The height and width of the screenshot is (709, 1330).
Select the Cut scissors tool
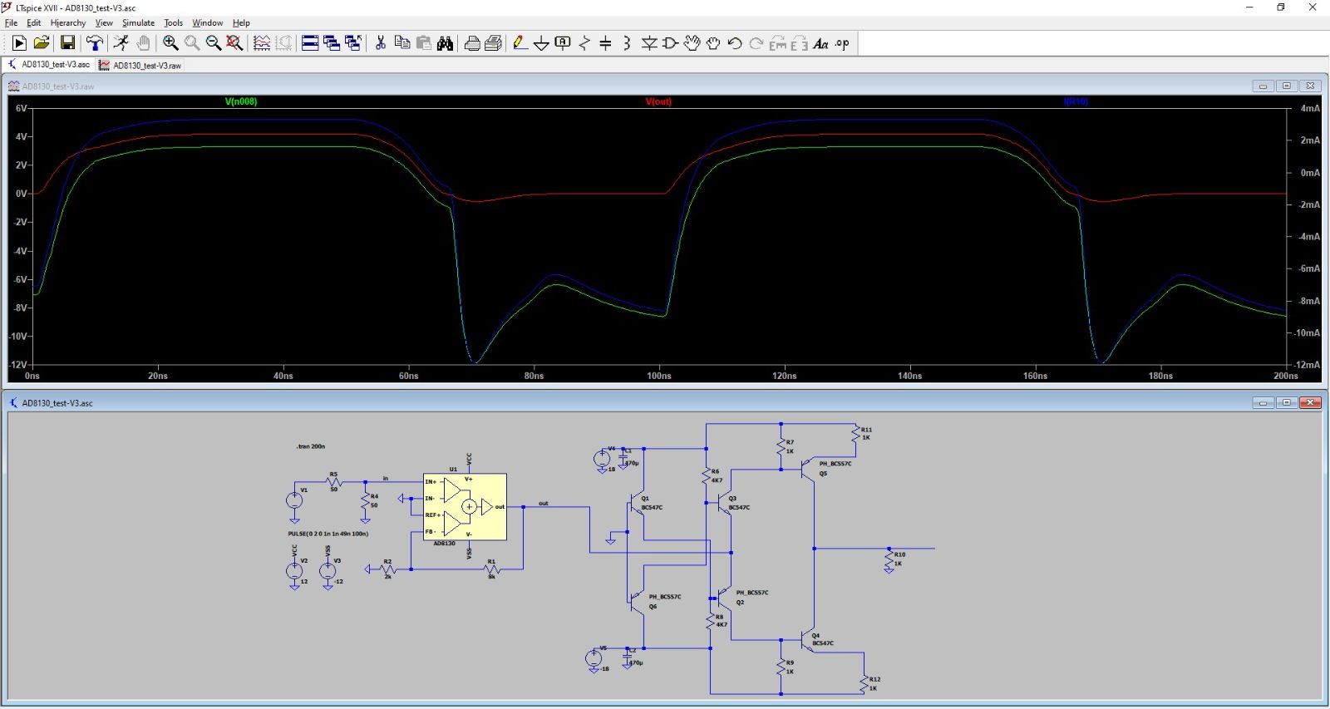(x=381, y=43)
